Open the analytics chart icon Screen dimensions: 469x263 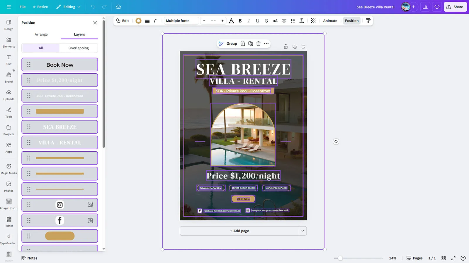[x=425, y=7]
